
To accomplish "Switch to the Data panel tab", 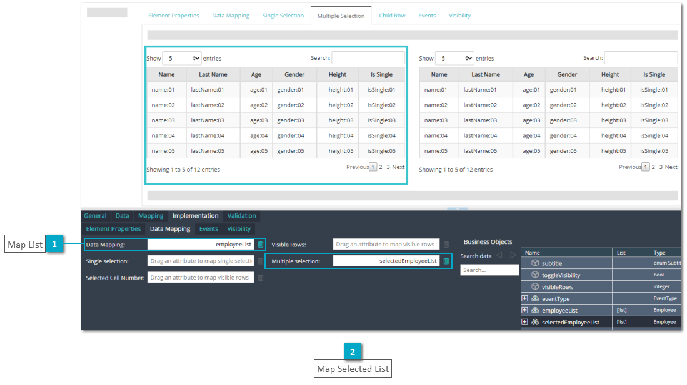I will pyautogui.click(x=123, y=216).
